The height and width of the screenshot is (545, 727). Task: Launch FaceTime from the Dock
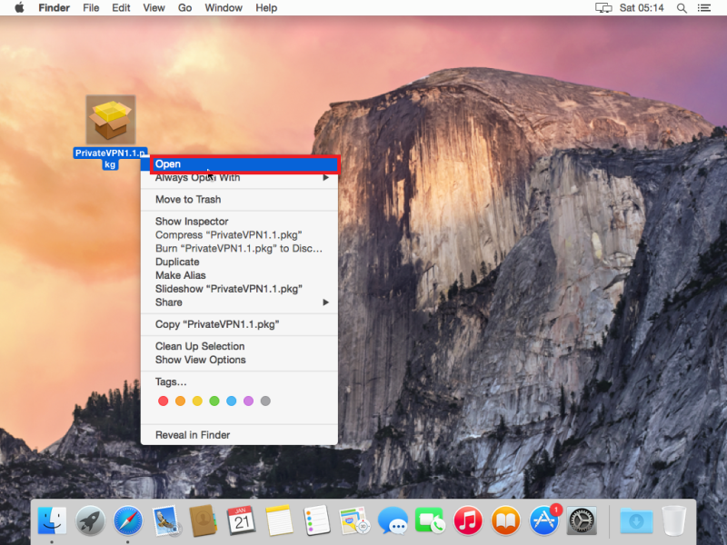(x=429, y=520)
